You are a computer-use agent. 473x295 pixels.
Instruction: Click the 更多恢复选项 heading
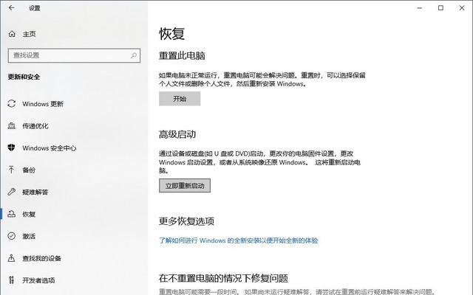pos(186,221)
